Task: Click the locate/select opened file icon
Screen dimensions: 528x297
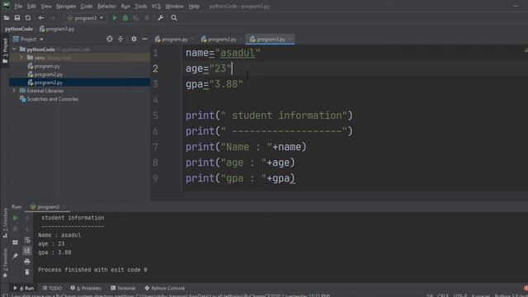Action: tap(110, 39)
